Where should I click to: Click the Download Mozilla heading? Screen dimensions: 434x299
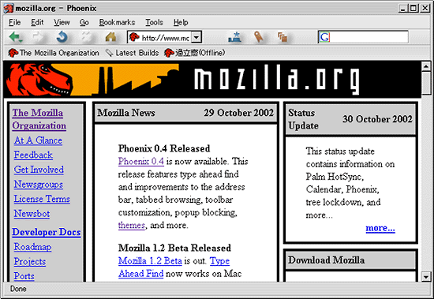pyautogui.click(x=326, y=260)
